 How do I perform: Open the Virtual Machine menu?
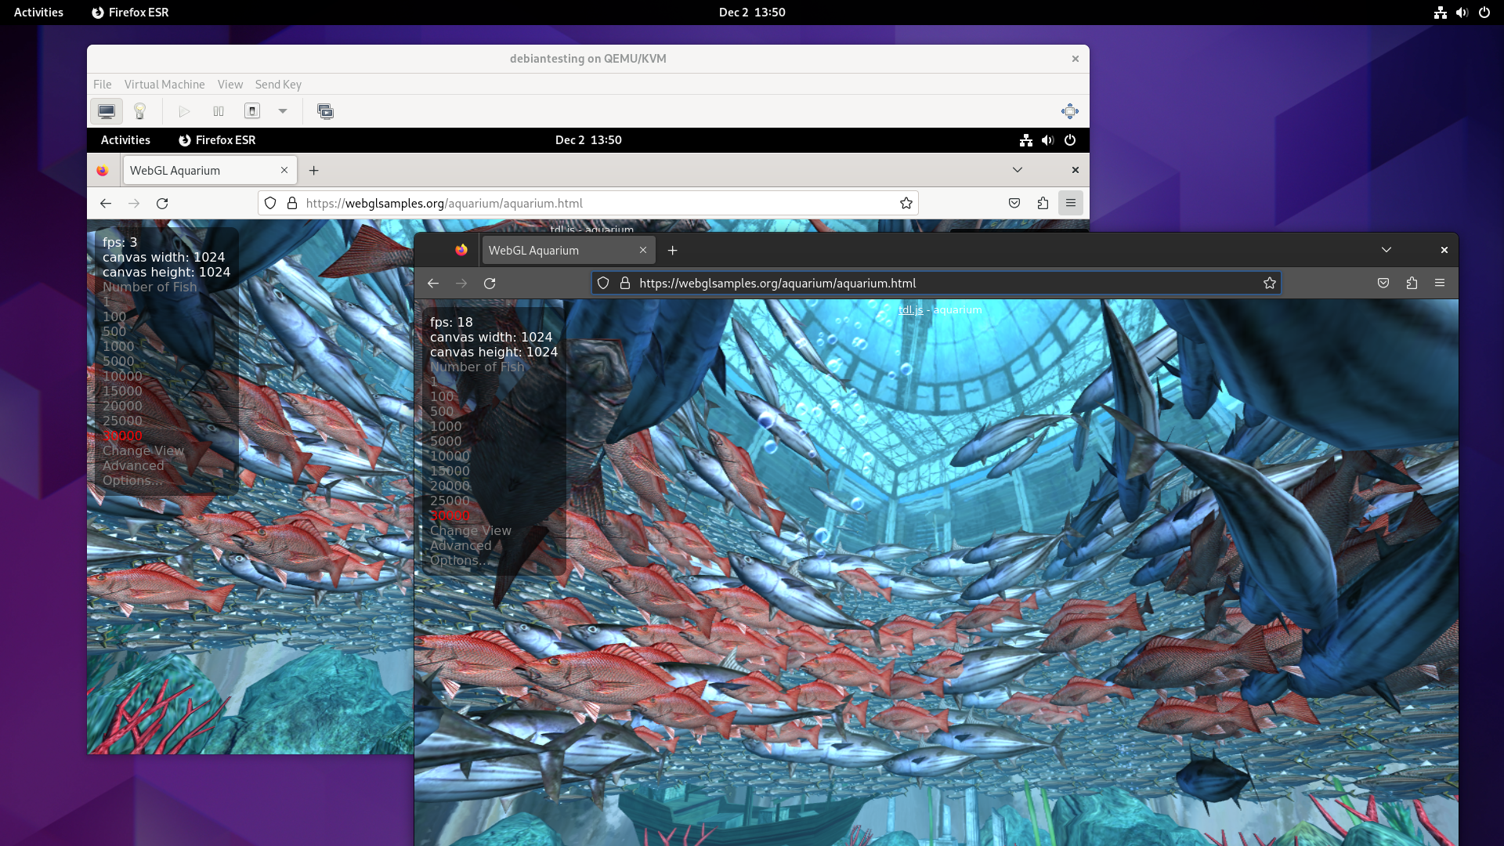[x=164, y=85]
